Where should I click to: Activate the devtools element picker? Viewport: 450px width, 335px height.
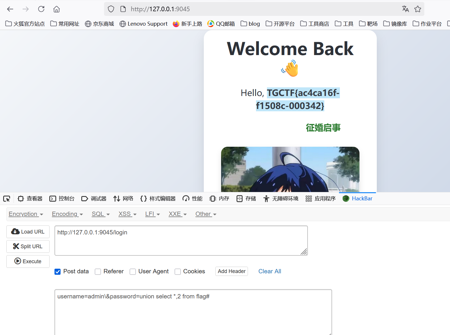click(7, 199)
